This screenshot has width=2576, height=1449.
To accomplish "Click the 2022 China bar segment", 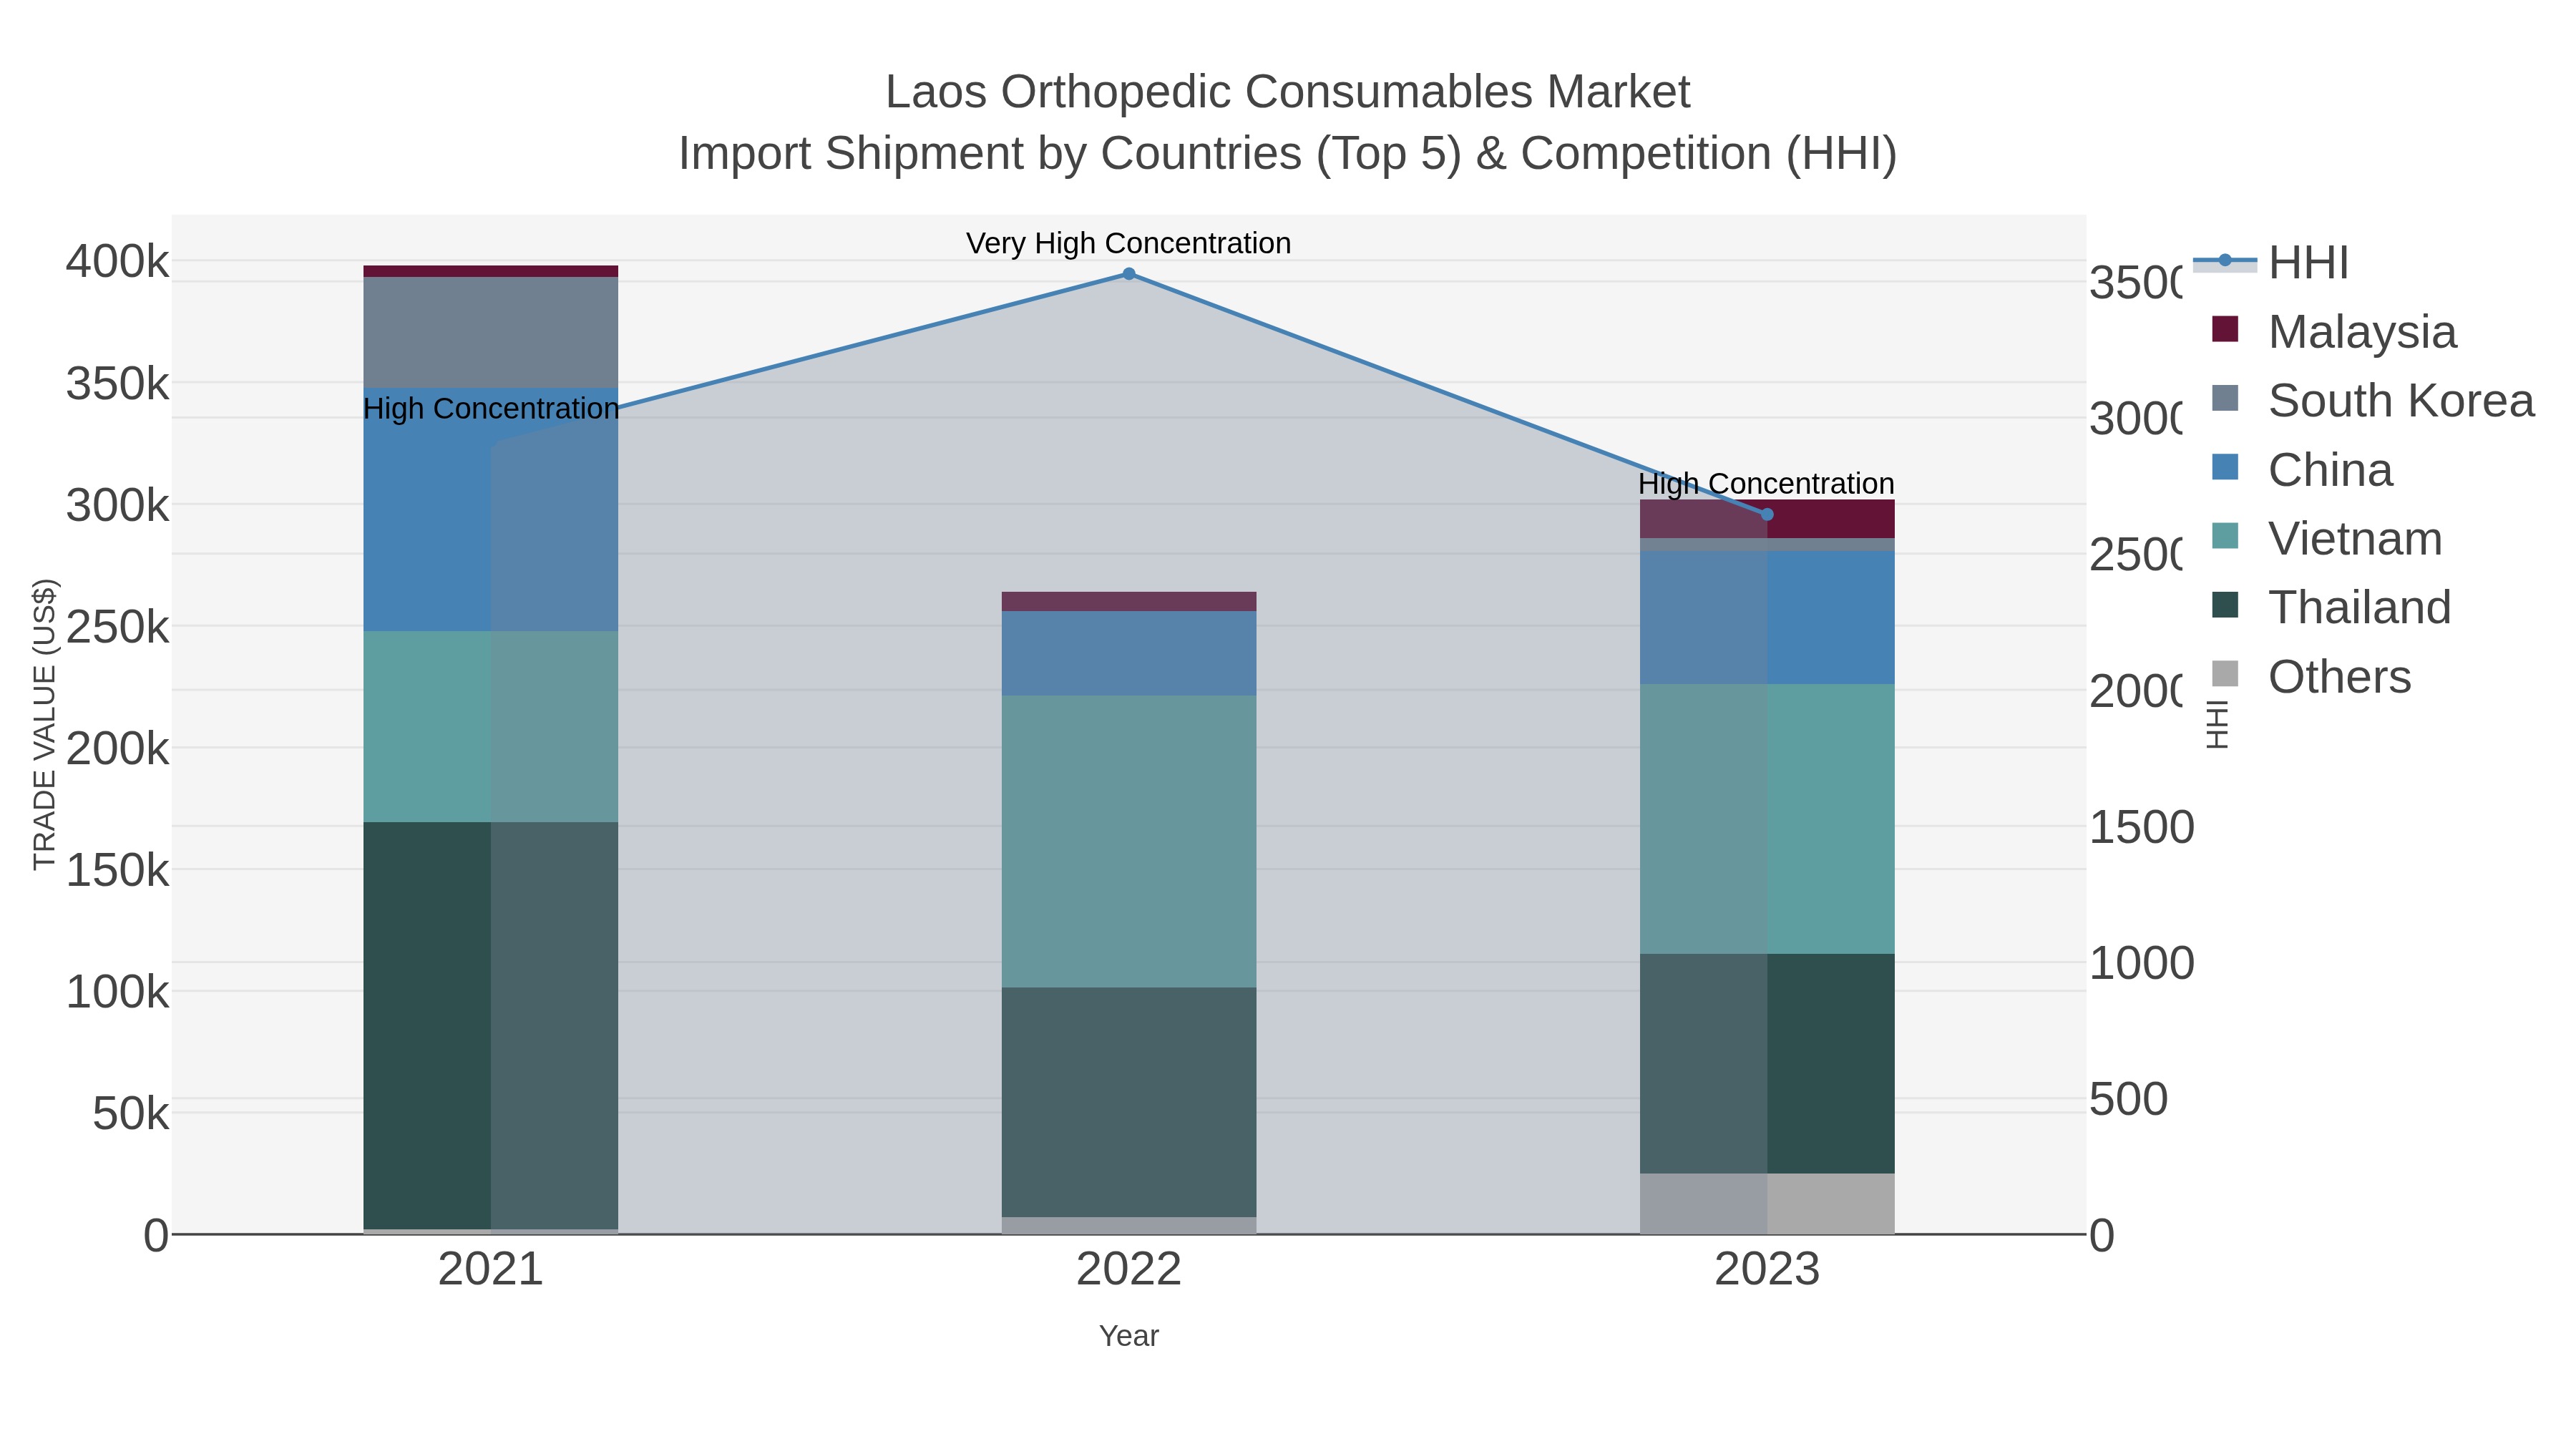I will pos(1129,654).
